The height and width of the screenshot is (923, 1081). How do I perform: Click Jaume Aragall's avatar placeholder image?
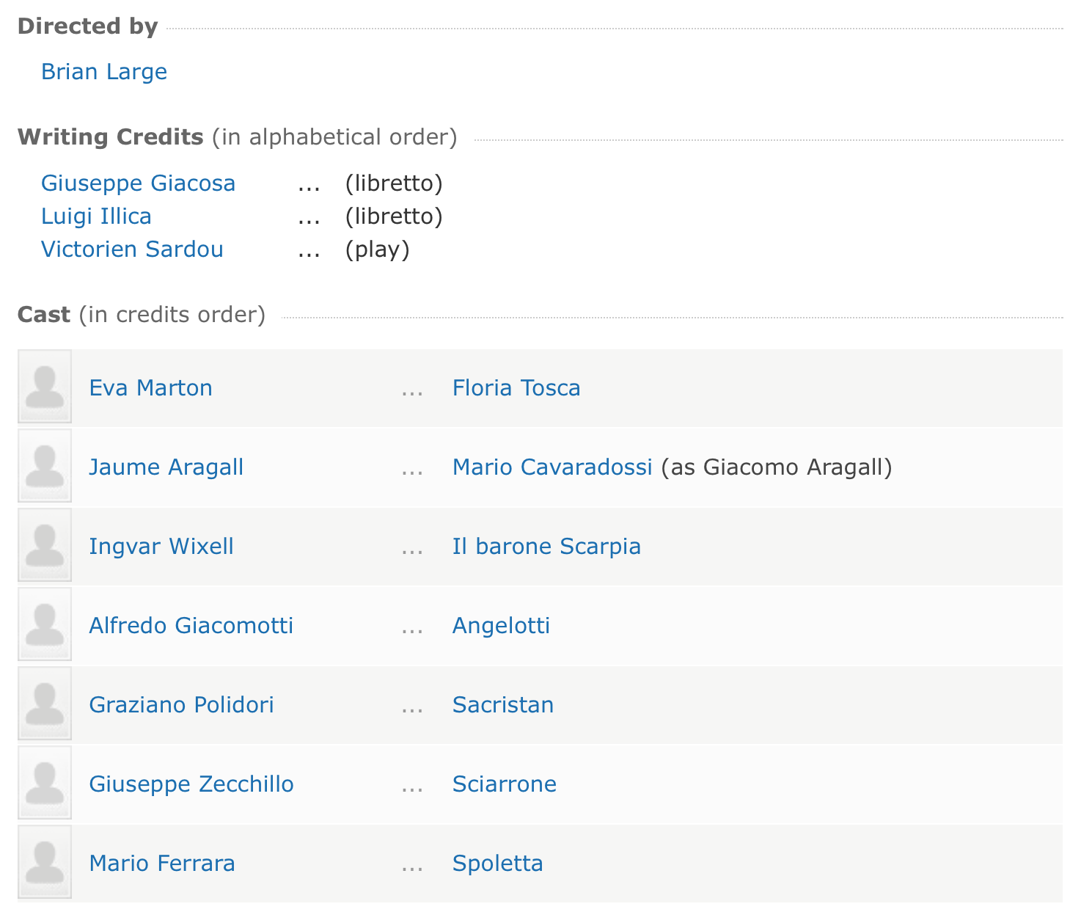click(x=45, y=466)
